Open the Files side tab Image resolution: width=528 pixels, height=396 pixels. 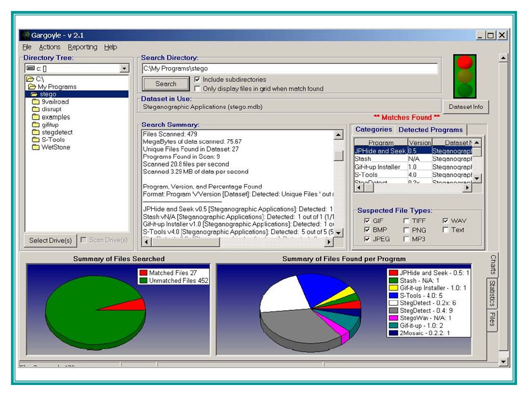click(492, 320)
